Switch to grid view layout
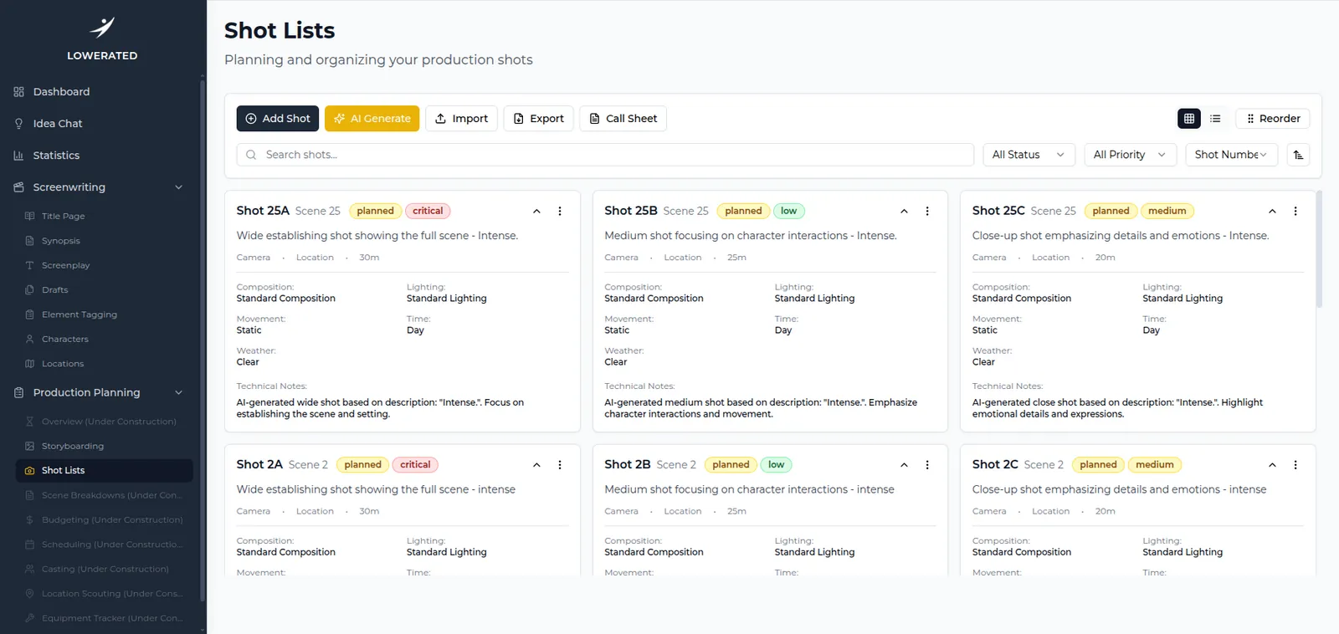The width and height of the screenshot is (1339, 634). [x=1188, y=119]
